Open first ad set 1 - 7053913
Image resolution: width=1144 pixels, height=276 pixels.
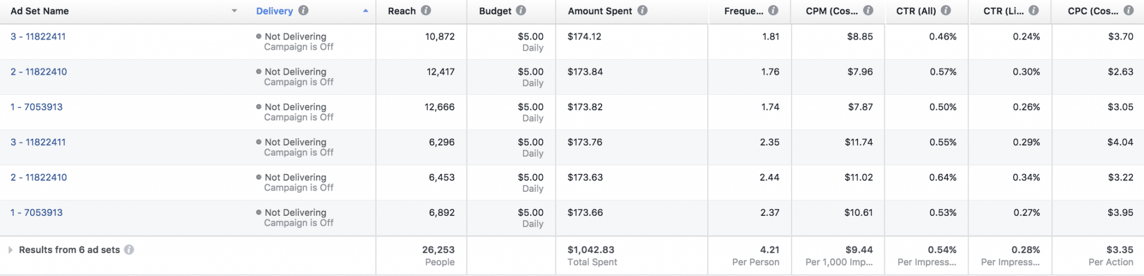(36, 107)
